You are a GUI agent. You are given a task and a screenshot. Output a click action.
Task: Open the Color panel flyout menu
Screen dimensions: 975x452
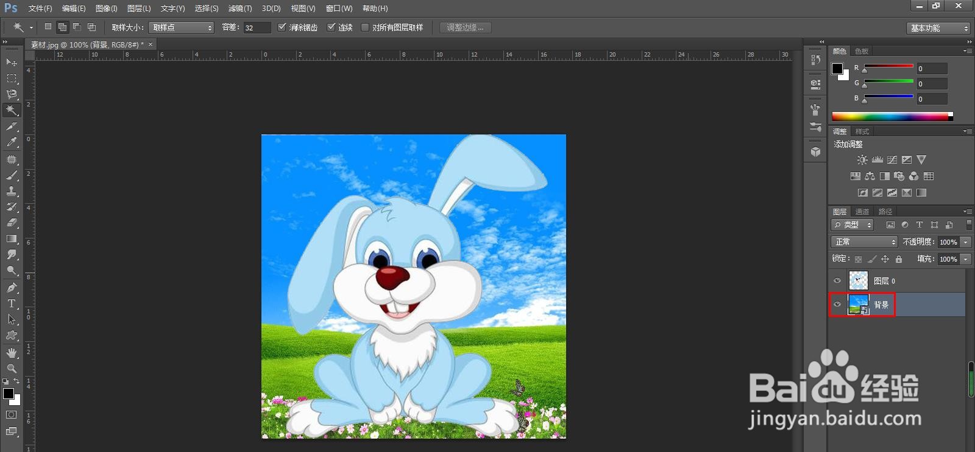tap(967, 51)
